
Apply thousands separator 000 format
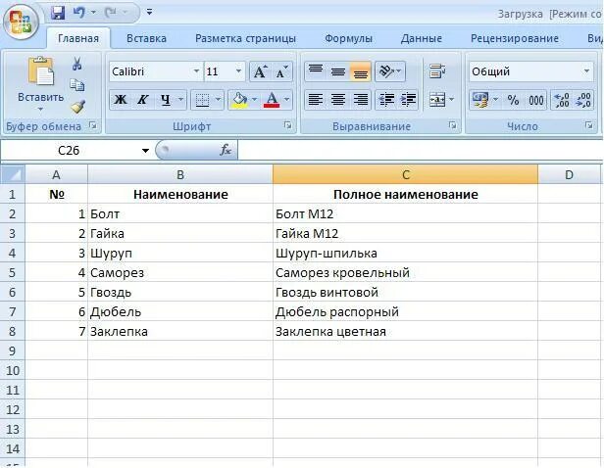pos(535,100)
